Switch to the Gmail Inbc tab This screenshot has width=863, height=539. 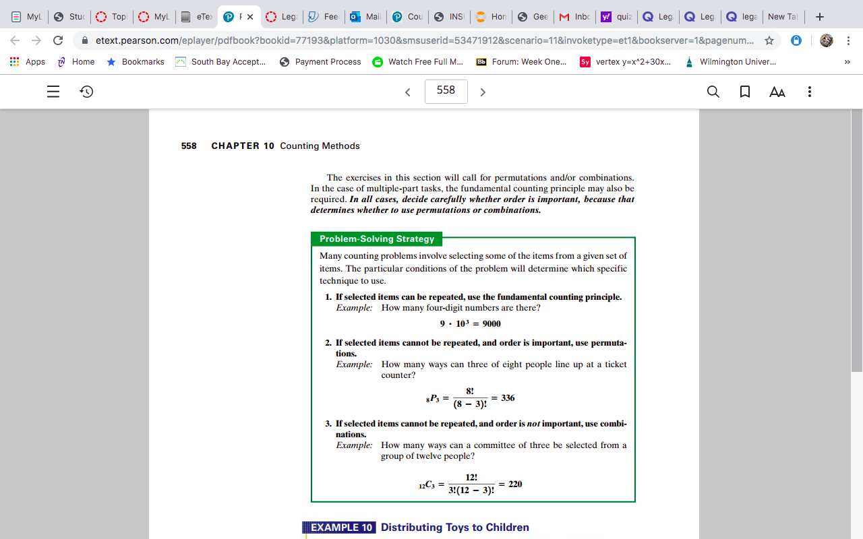575,17
